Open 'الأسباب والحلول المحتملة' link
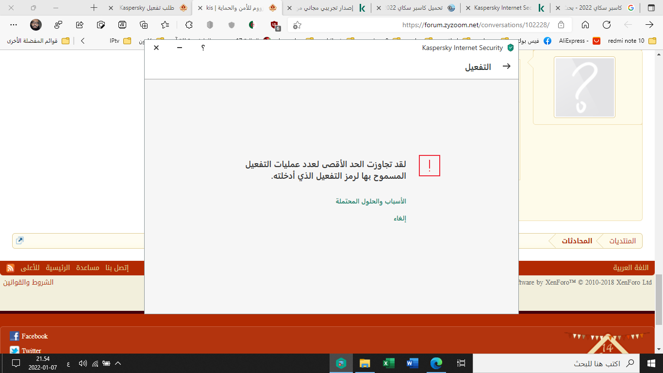The image size is (663, 373). (x=371, y=201)
